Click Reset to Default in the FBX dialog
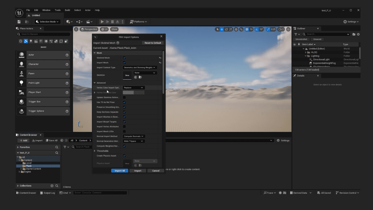 click(153, 43)
